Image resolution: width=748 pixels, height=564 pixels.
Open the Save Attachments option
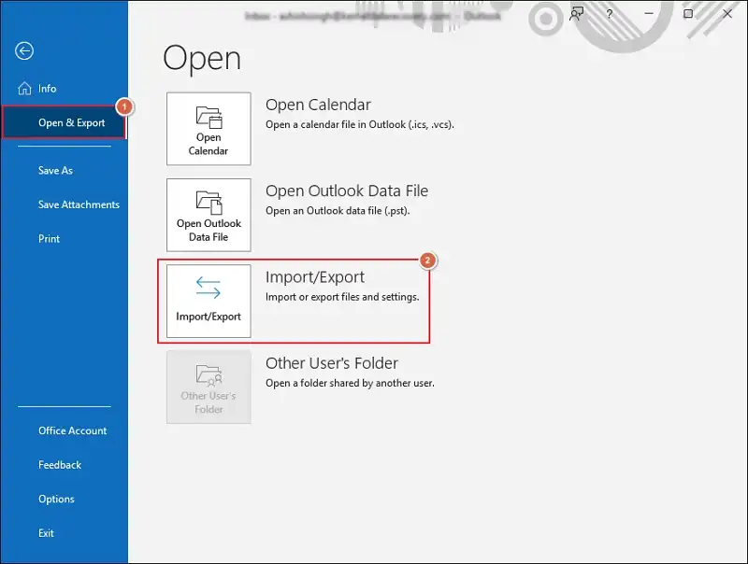point(79,204)
